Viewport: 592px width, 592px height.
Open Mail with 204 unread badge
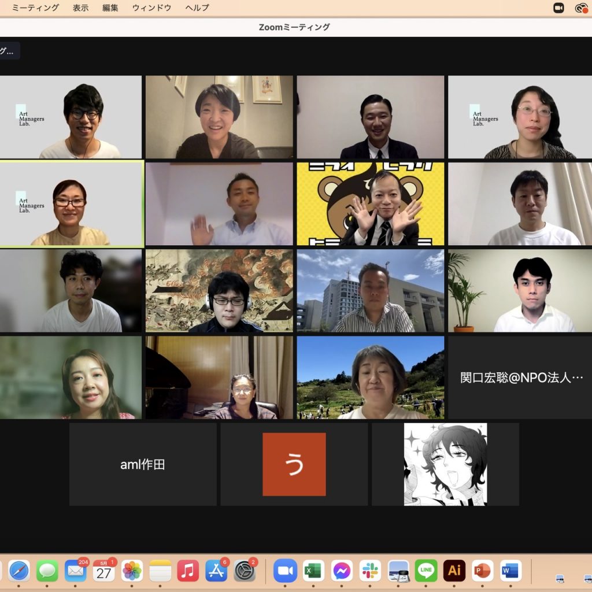coord(76,571)
